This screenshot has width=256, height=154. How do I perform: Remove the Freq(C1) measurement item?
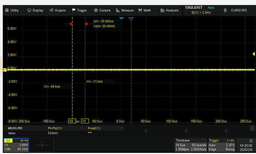pyautogui.click(x=121, y=128)
